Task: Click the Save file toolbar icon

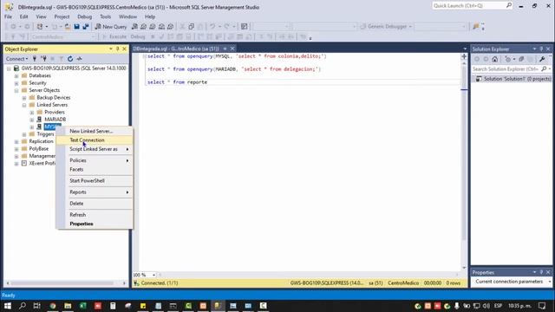Action: pyautogui.click(x=76, y=27)
